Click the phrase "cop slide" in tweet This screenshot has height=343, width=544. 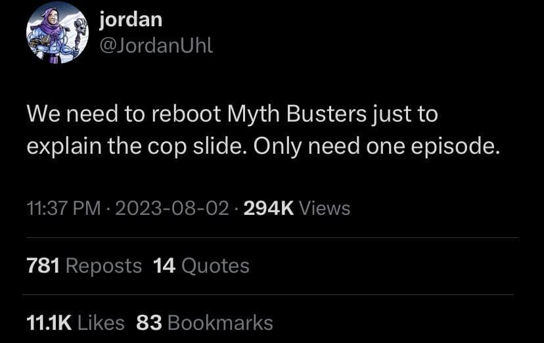click(x=194, y=146)
